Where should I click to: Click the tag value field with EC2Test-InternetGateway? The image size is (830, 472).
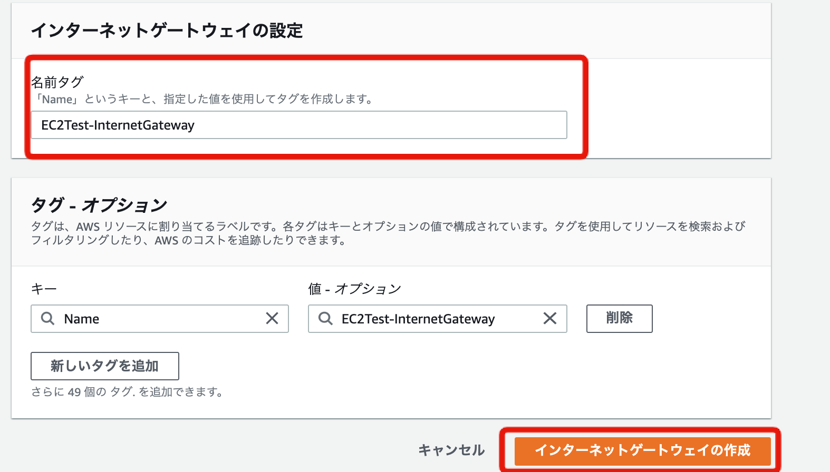[438, 319]
